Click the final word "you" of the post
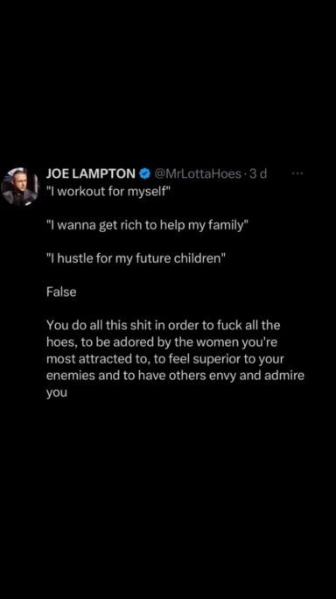 (57, 393)
